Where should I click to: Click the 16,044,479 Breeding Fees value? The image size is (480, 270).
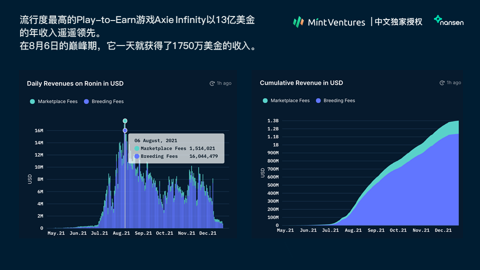coord(203,156)
